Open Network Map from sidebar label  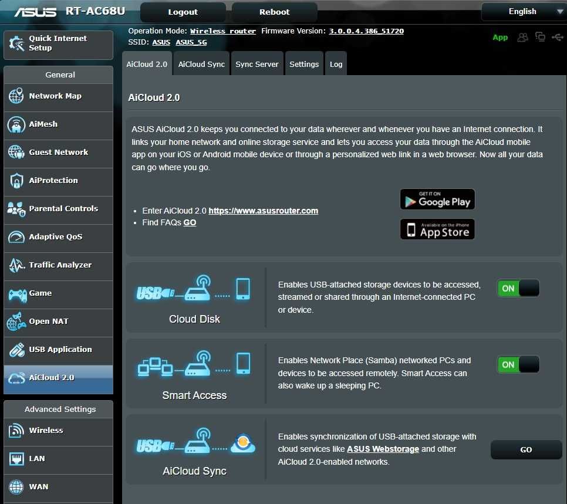(55, 96)
